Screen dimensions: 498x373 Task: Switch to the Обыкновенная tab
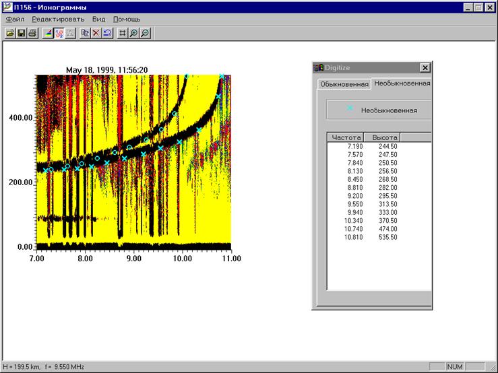pos(344,84)
